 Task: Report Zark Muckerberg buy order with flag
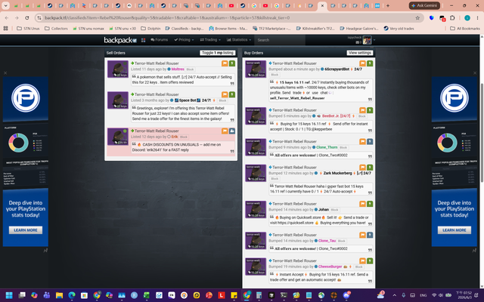point(362,168)
